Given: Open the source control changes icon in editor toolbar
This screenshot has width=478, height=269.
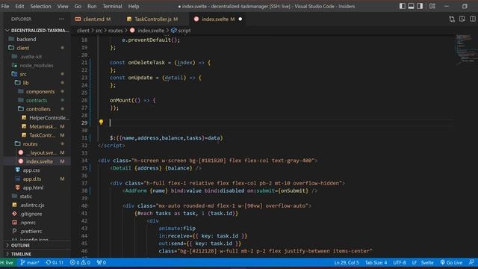Looking at the screenshot, I should click(452, 19).
